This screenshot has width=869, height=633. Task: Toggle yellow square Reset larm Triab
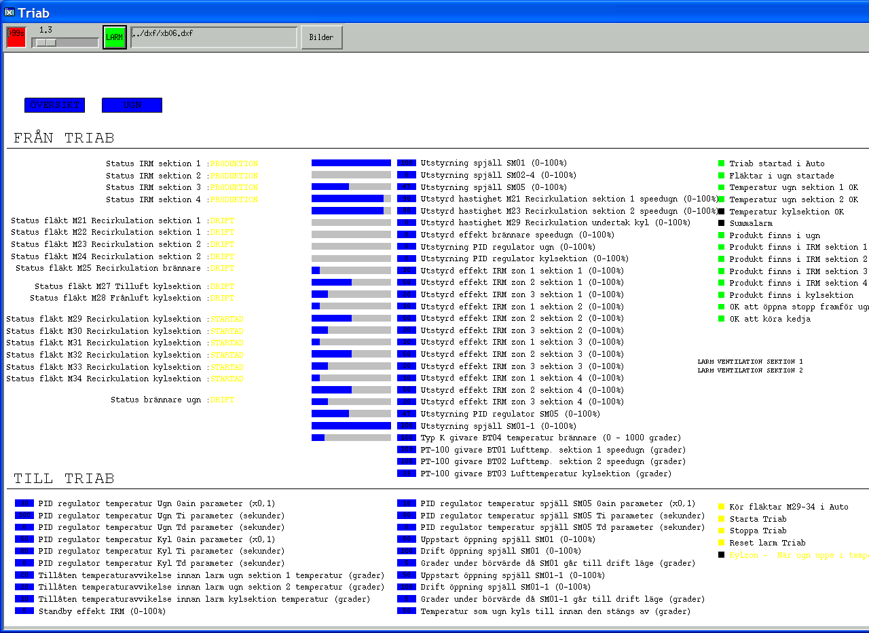click(722, 543)
